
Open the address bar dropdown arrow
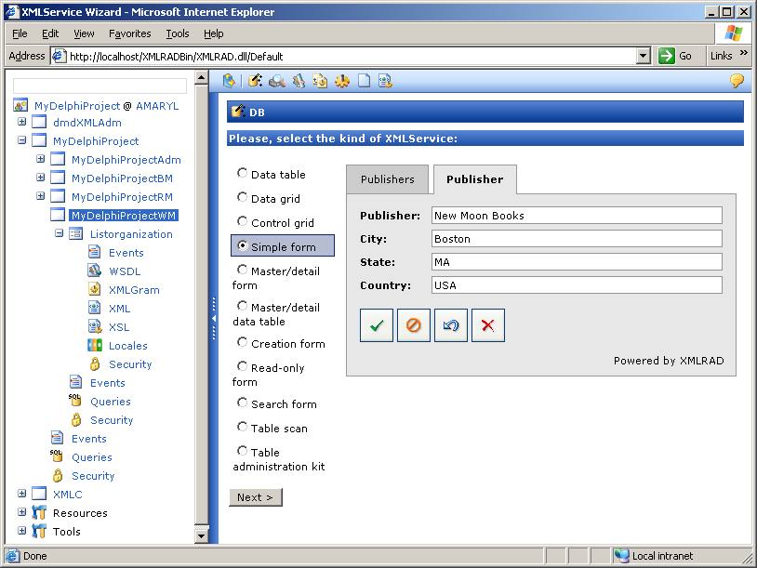[643, 56]
